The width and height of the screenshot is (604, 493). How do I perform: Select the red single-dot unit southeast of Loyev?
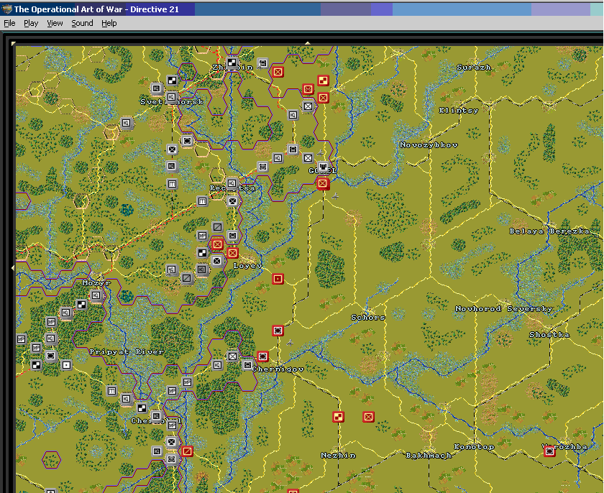[278, 279]
